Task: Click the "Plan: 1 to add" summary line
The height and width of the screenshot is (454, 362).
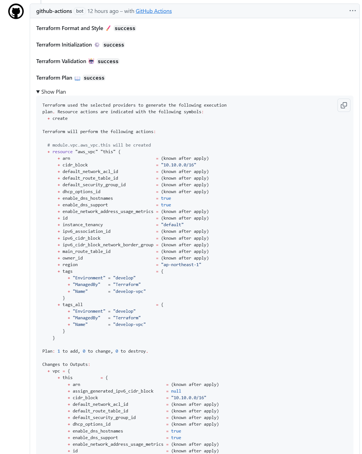Action: coord(95,351)
